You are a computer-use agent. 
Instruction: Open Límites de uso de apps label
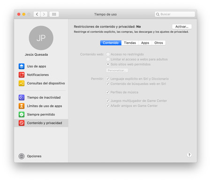45,106
